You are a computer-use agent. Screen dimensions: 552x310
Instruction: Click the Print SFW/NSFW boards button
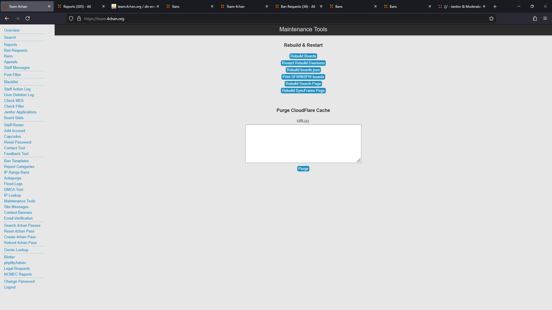tap(303, 77)
